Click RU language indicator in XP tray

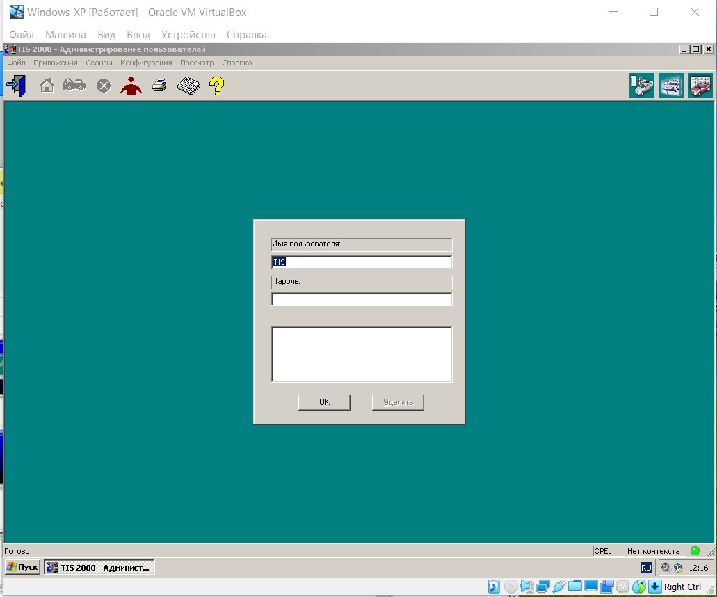pyautogui.click(x=646, y=568)
